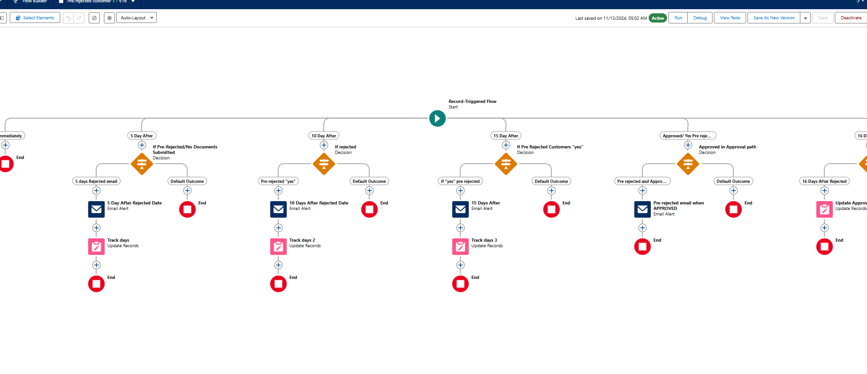Switch to Pre-rejected customer flow tab

[97, 1]
